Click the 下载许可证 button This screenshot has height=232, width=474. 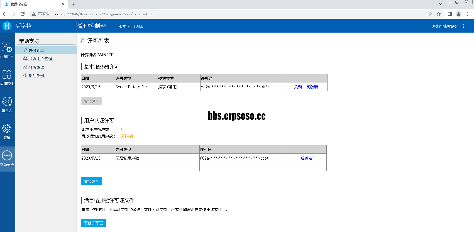coord(93,223)
